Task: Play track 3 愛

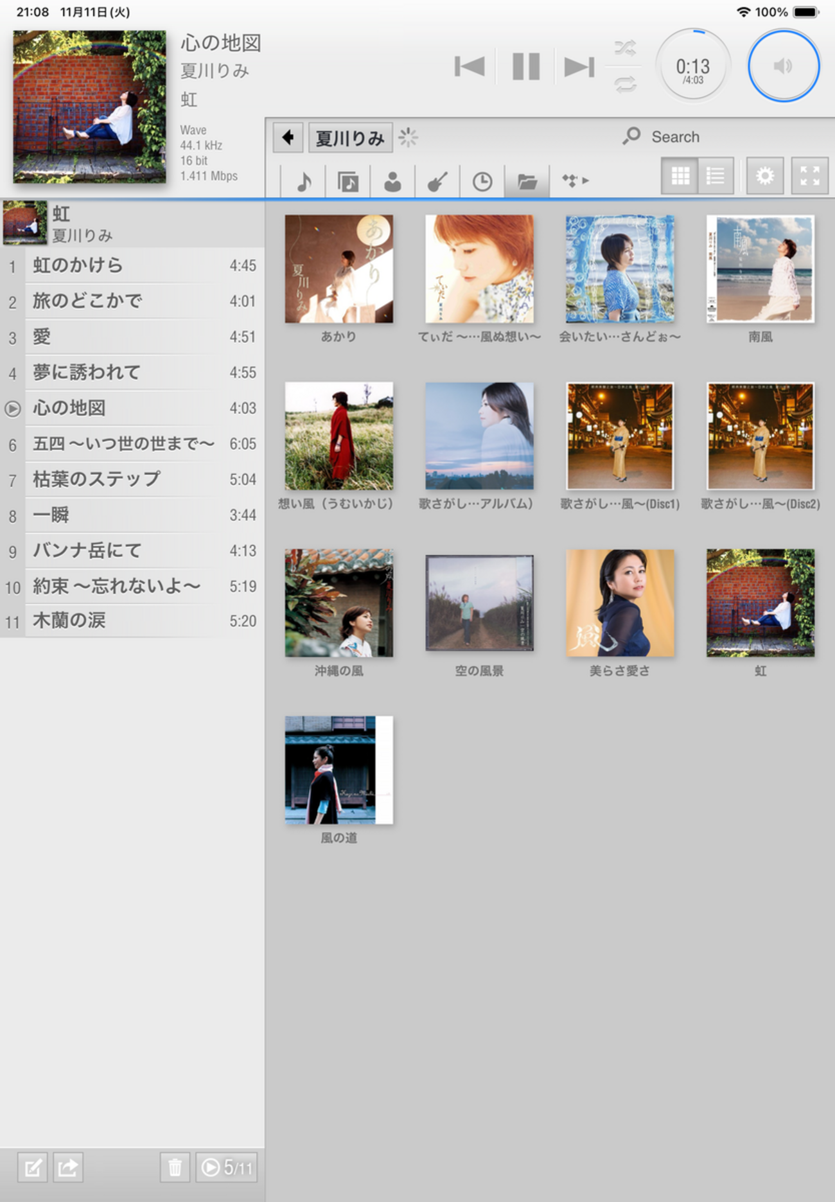Action: pyautogui.click(x=132, y=337)
